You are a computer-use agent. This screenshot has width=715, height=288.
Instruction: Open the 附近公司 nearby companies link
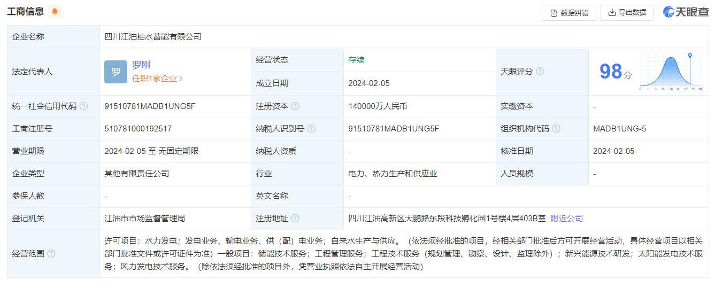click(567, 219)
